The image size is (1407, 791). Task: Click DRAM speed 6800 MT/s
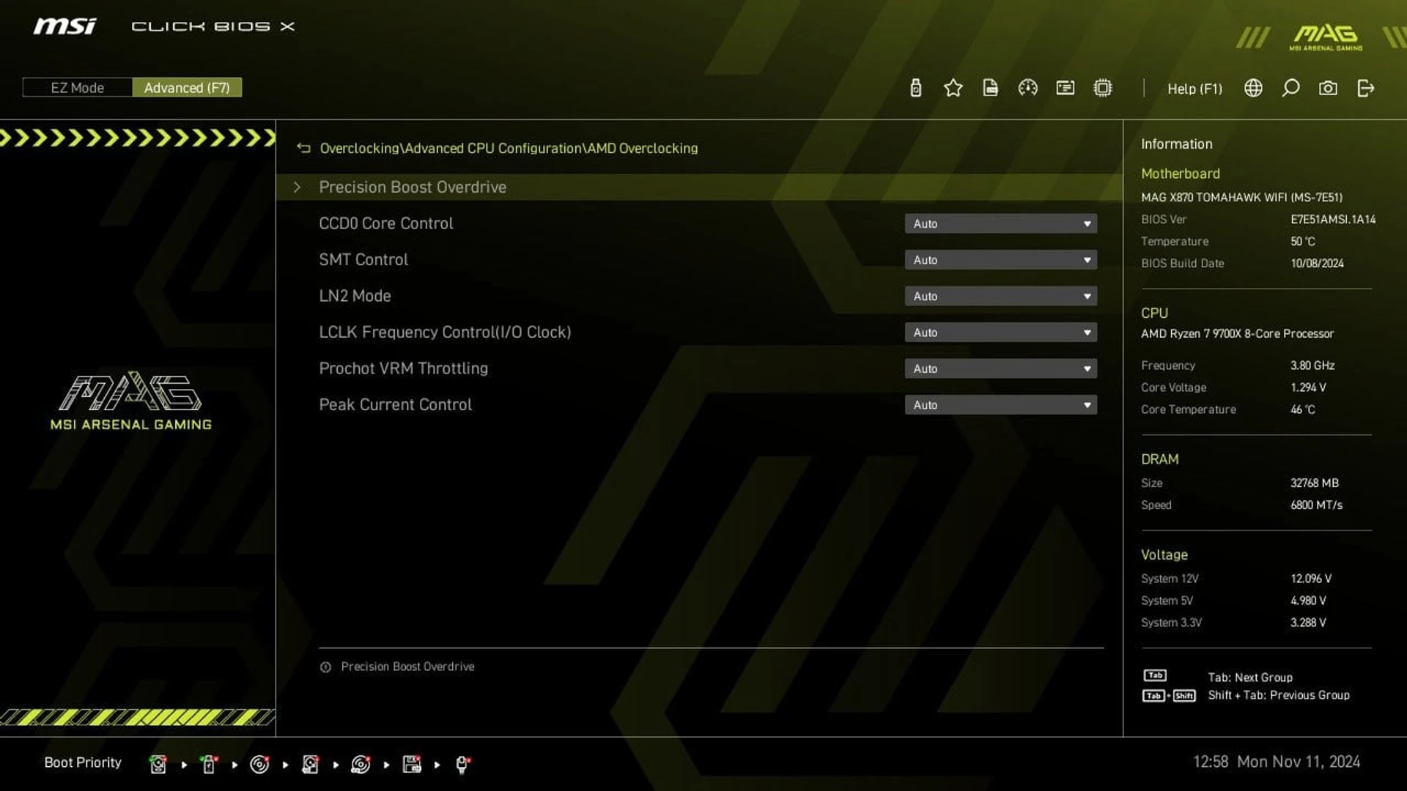pos(1316,505)
